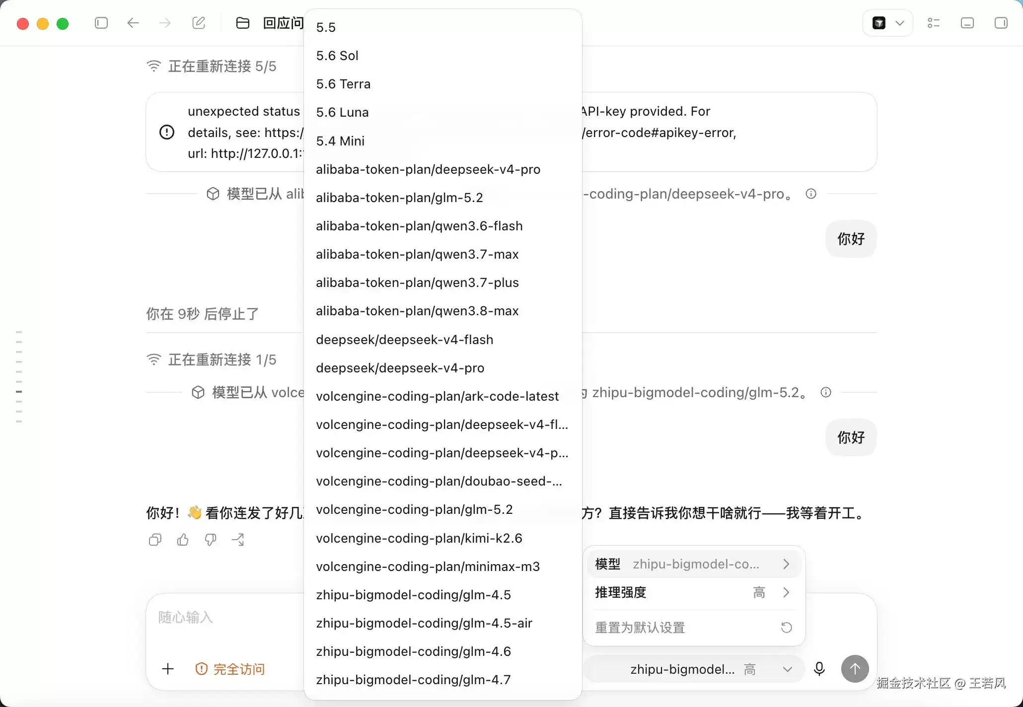
Task: Copy the assistant reply
Action: (x=155, y=540)
